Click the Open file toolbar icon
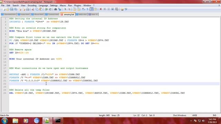221x124 pixels. [8, 9]
